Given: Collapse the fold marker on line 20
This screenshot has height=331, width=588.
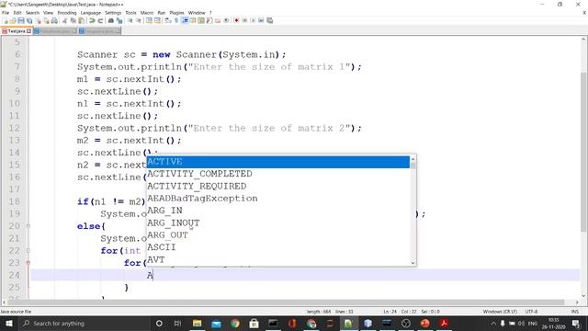Looking at the screenshot, I should pos(28,226).
